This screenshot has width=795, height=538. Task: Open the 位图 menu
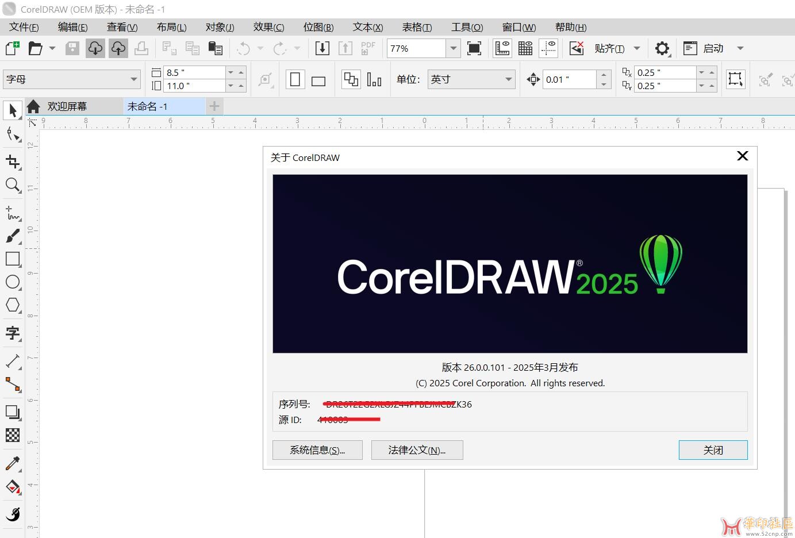pos(318,27)
